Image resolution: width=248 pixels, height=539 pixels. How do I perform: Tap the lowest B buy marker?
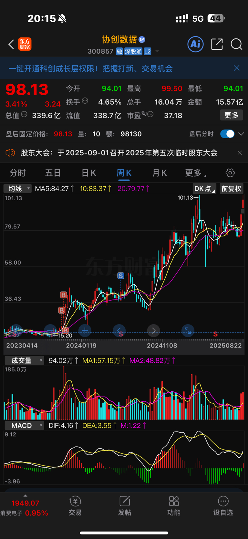[x=65, y=331]
